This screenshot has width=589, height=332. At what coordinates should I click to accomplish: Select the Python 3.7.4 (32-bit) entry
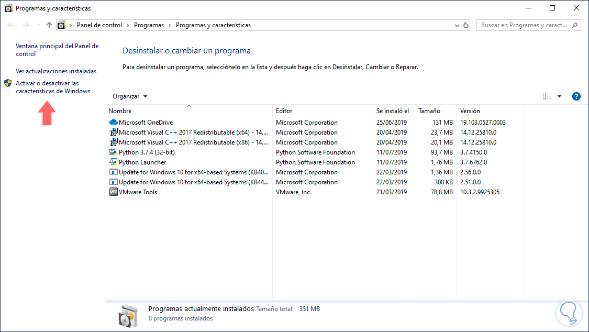147,152
